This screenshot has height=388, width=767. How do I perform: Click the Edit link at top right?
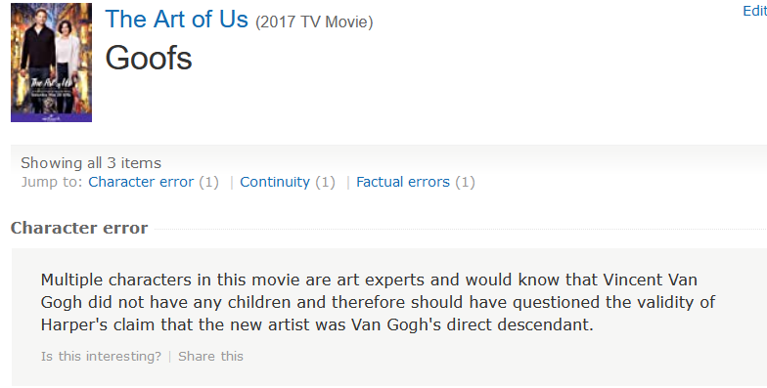[x=755, y=11]
